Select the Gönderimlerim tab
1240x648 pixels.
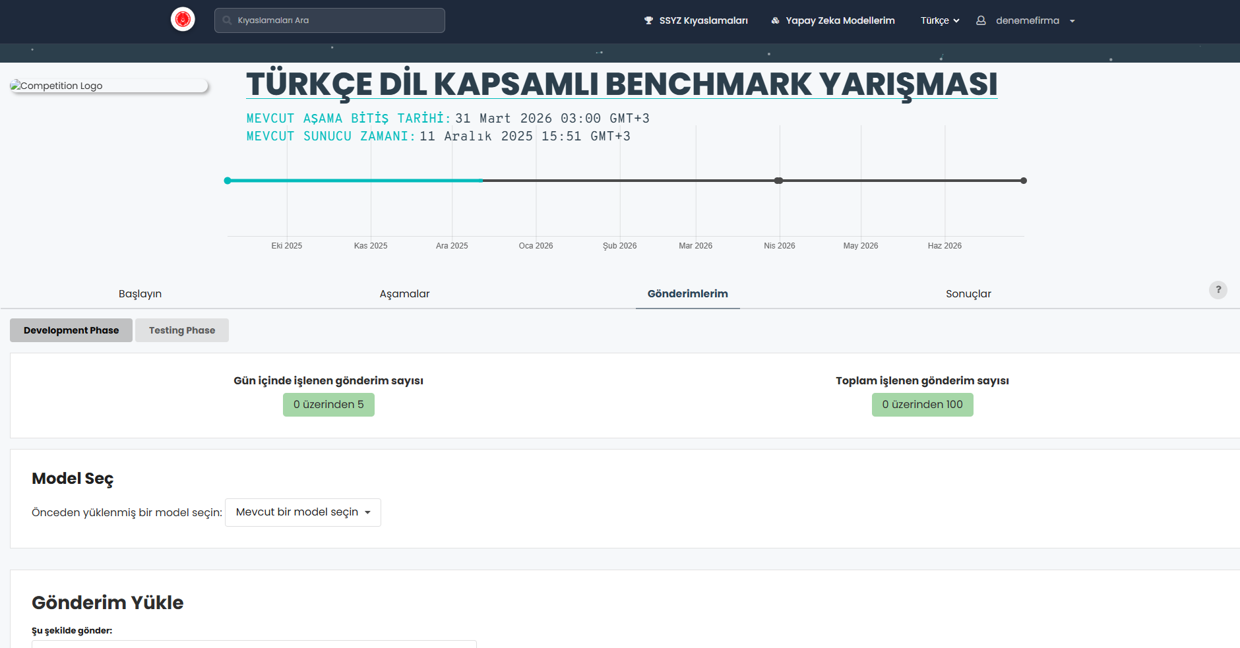(x=687, y=294)
